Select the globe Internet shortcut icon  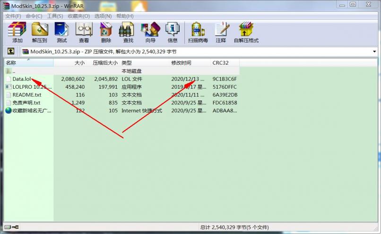point(9,110)
